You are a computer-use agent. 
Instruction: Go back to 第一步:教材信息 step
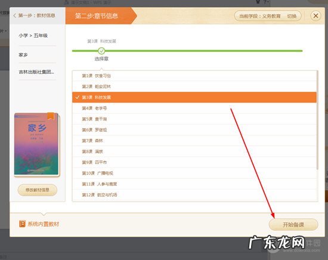click(35, 16)
